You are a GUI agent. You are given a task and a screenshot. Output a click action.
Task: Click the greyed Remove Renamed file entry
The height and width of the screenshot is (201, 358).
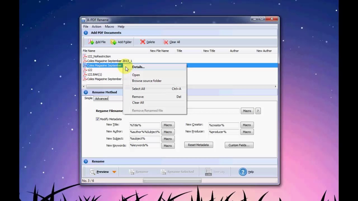click(x=155, y=111)
